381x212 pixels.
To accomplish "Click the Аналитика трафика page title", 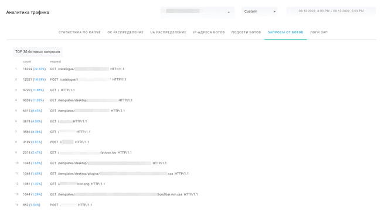I will click(x=28, y=12).
